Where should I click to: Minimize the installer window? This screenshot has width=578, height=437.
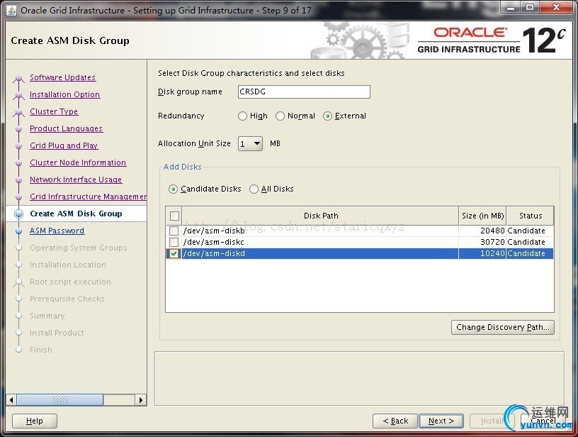point(511,7)
